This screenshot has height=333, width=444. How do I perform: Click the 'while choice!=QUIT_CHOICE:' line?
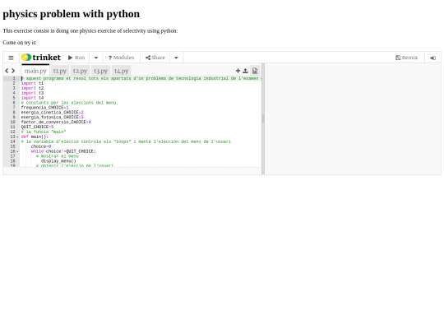(63, 151)
